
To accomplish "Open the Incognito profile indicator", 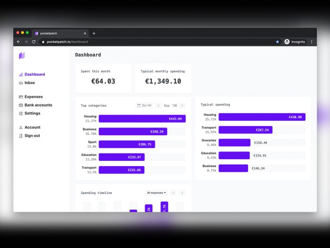I will 295,42.
